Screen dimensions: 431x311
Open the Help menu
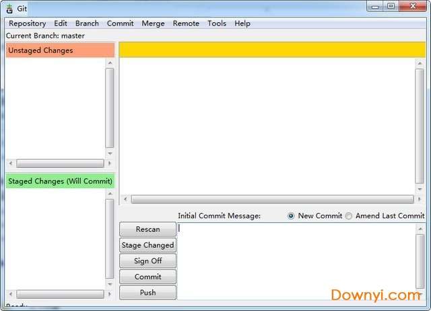pos(242,24)
